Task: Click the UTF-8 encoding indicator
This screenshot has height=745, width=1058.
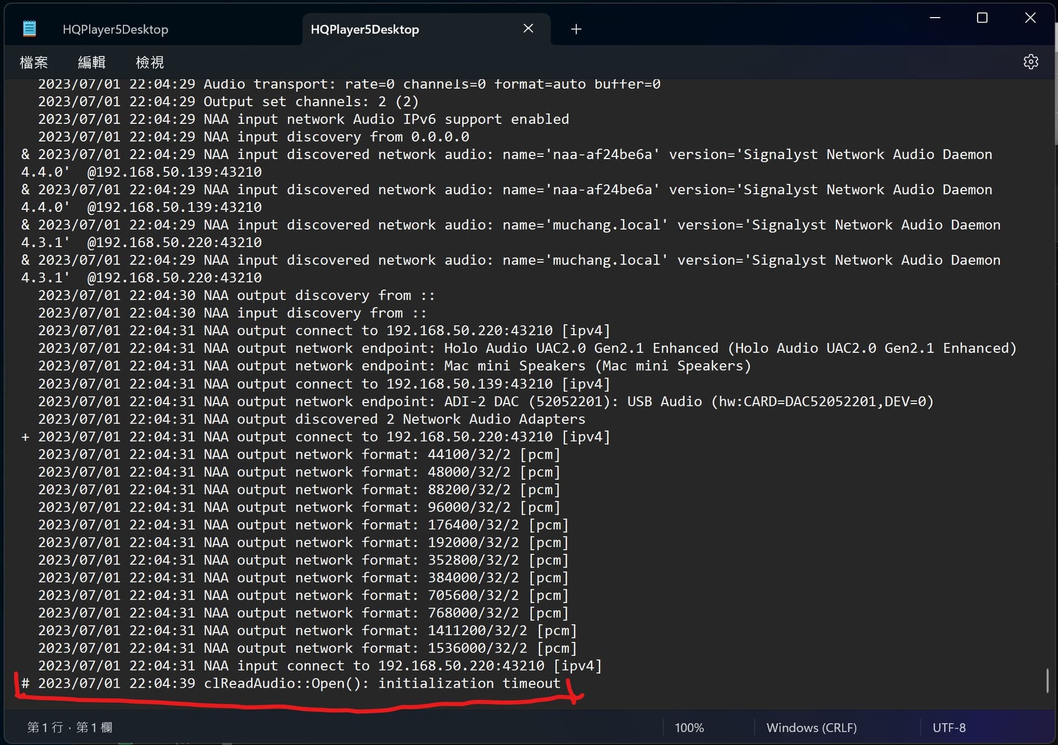Action: (949, 727)
